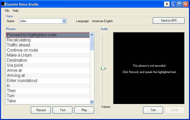Select the Enter roundabout phrase
The width and height of the screenshot is (190, 120).
click(22, 81)
